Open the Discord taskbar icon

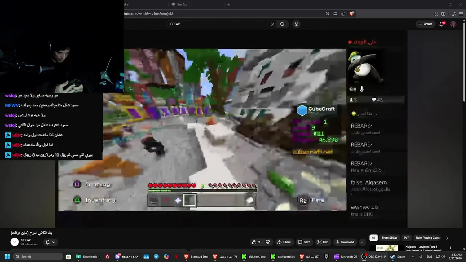(118, 257)
